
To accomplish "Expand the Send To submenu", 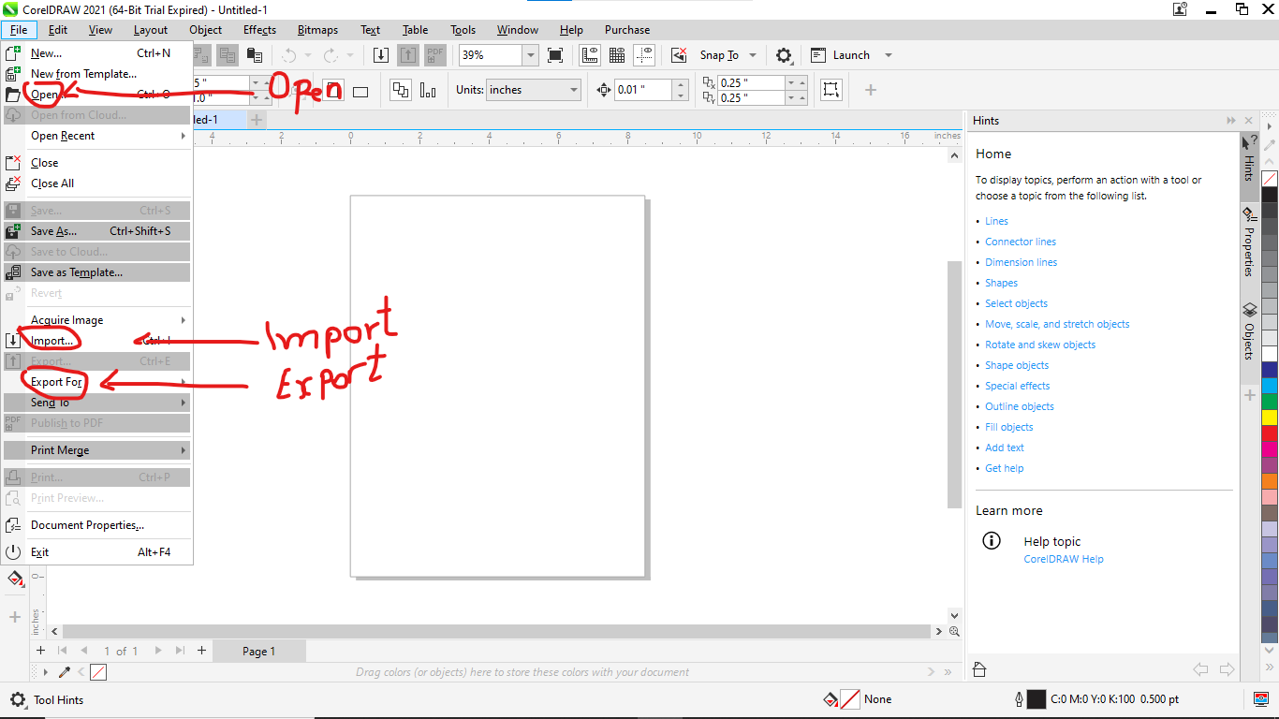I will 97,403.
